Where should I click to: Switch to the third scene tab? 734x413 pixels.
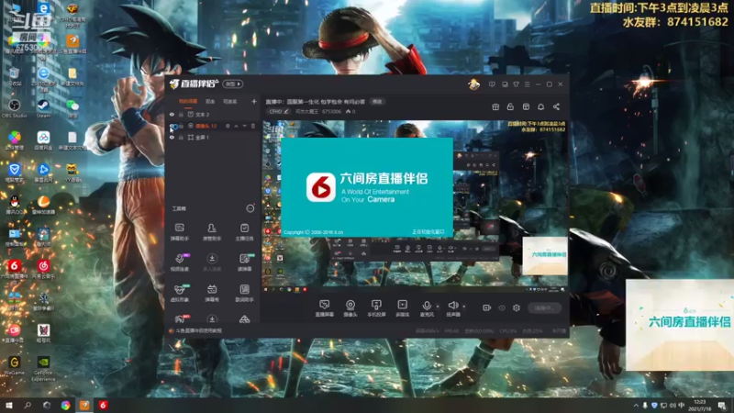click(x=230, y=101)
